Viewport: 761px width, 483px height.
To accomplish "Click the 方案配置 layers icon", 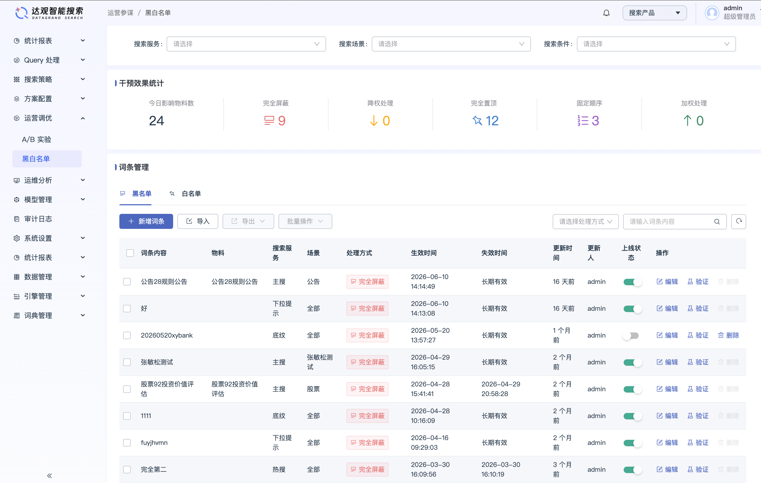I will (17, 99).
